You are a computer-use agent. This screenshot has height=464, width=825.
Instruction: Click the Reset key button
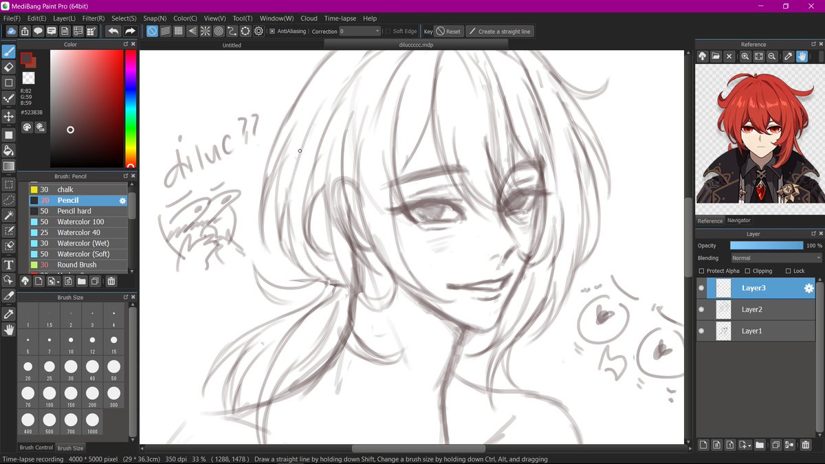[450, 31]
